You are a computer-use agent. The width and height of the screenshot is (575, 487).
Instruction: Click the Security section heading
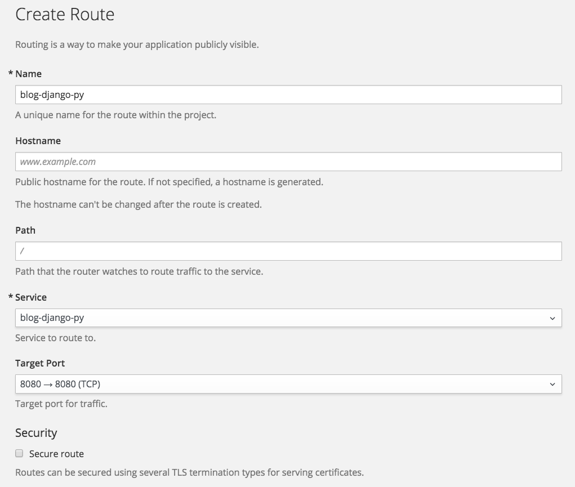click(36, 433)
